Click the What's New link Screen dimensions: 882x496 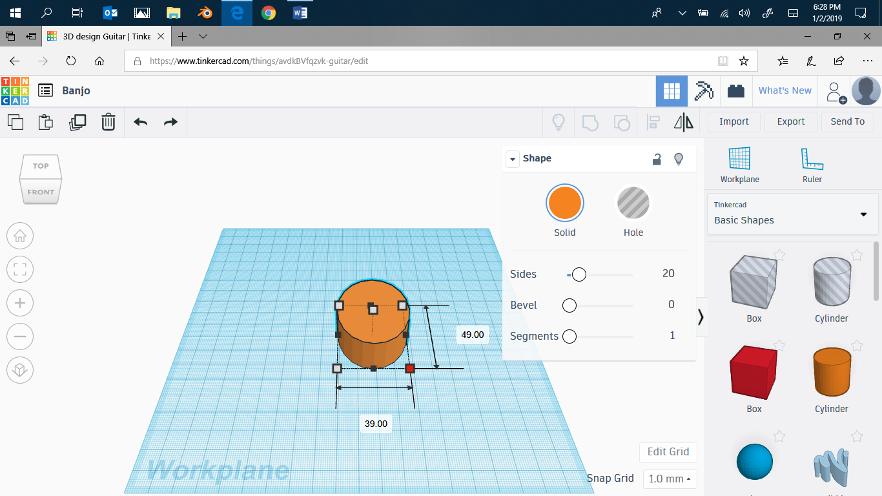pos(785,91)
